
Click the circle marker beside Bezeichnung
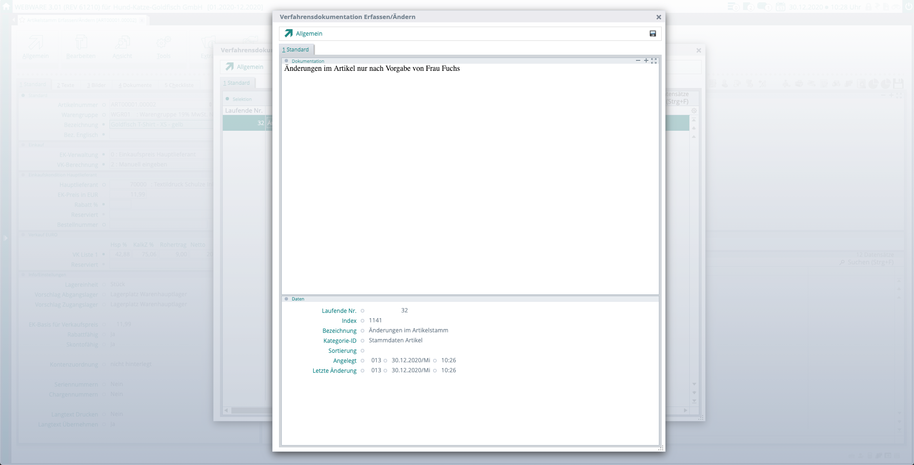coord(362,331)
